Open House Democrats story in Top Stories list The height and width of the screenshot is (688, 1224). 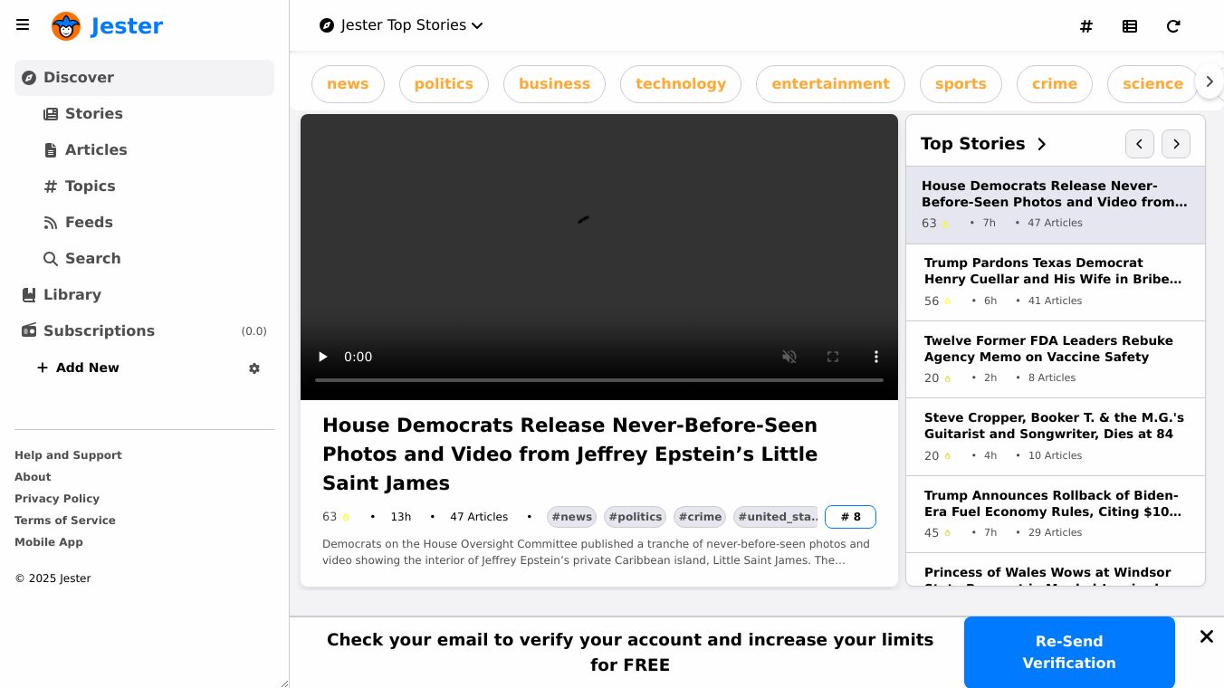click(1056, 205)
